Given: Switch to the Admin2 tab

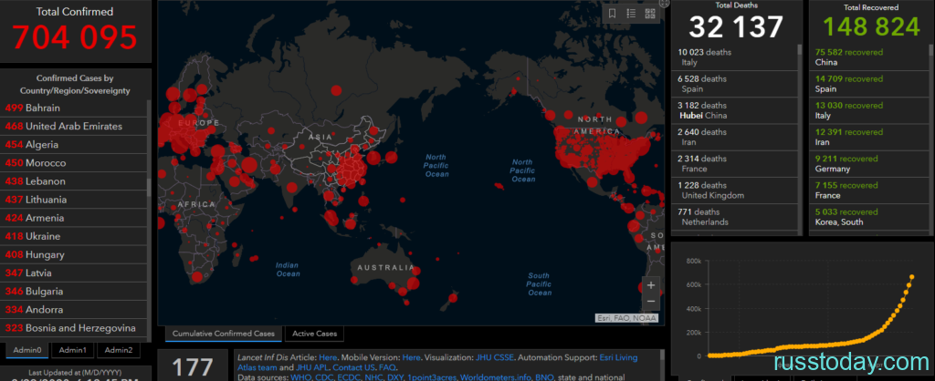Looking at the screenshot, I should [x=118, y=350].
